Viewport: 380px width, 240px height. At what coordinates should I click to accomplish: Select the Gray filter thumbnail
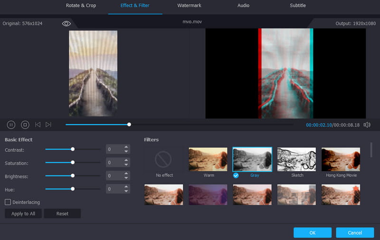[x=252, y=159]
